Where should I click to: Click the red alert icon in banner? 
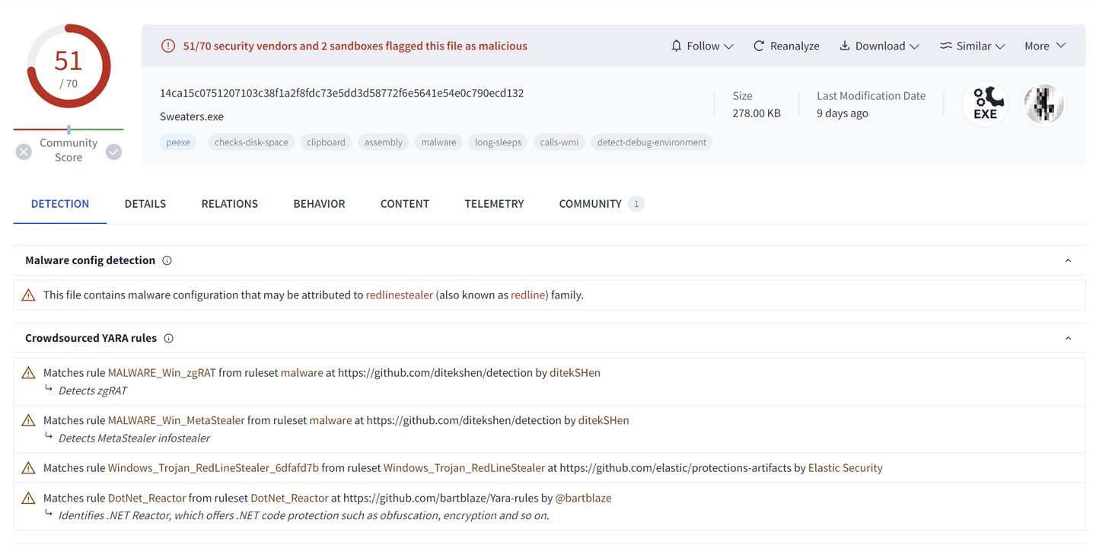tap(168, 46)
